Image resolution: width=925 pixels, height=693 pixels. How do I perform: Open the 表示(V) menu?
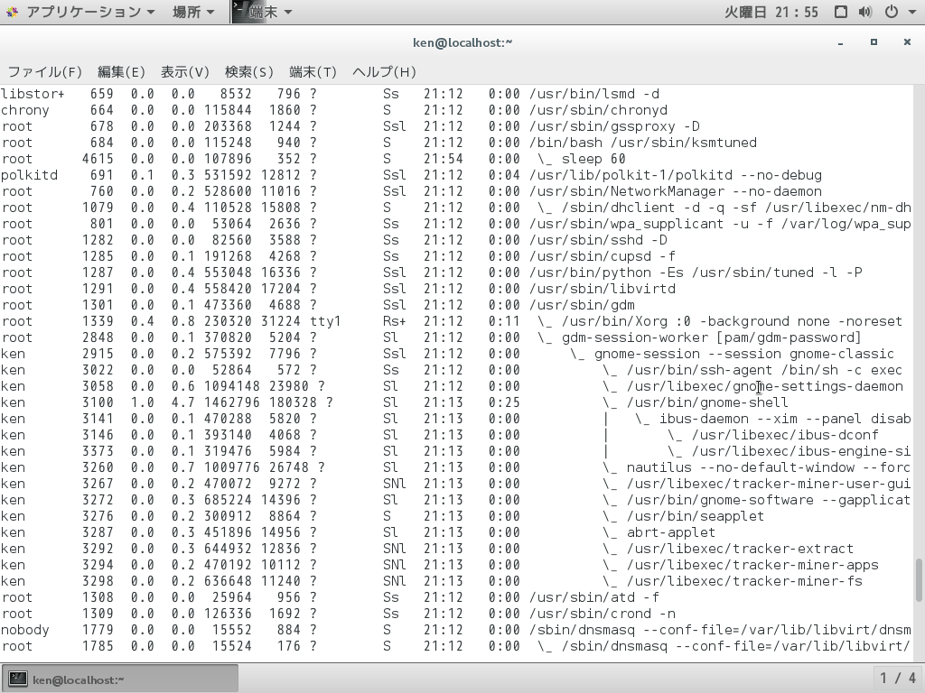click(x=184, y=72)
